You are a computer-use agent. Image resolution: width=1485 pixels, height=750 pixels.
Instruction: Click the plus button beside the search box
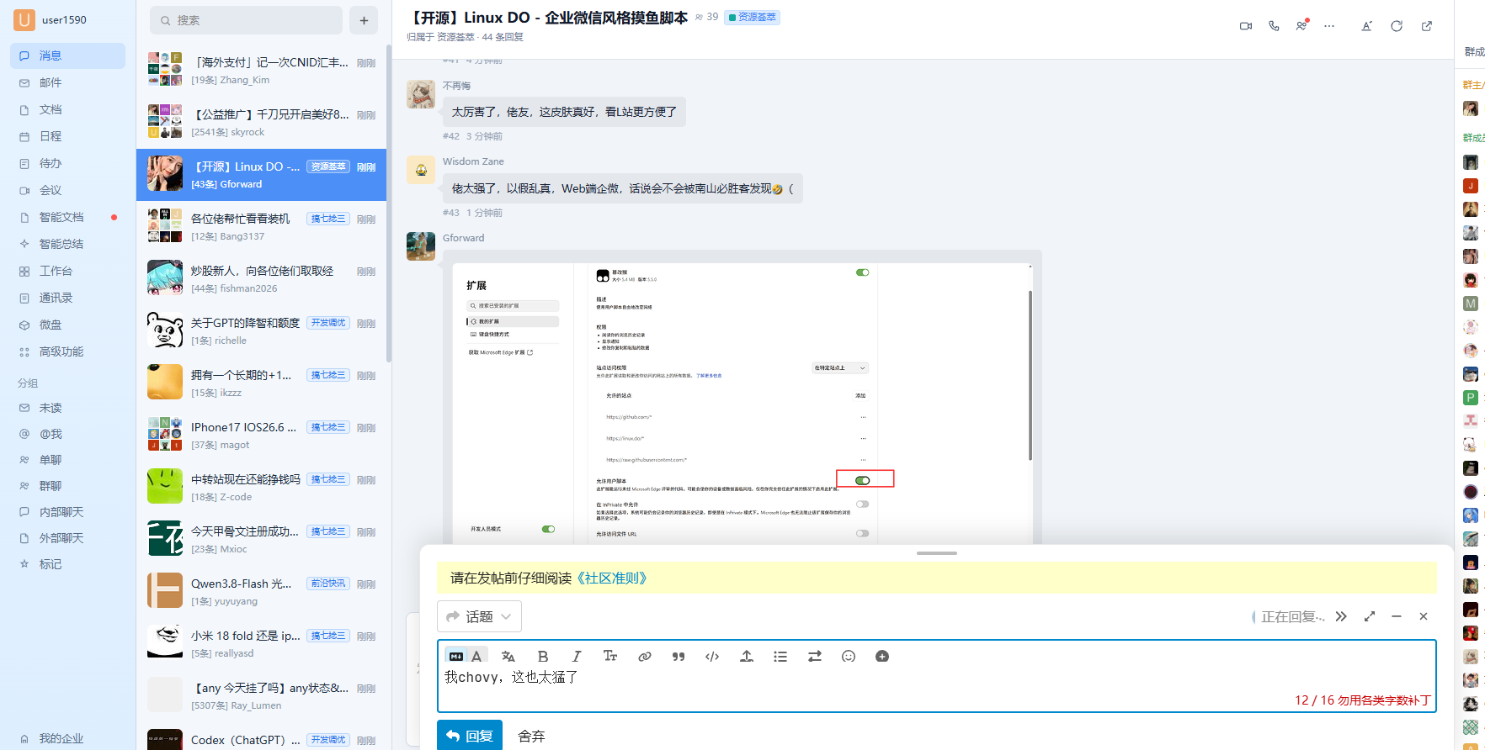coord(364,20)
